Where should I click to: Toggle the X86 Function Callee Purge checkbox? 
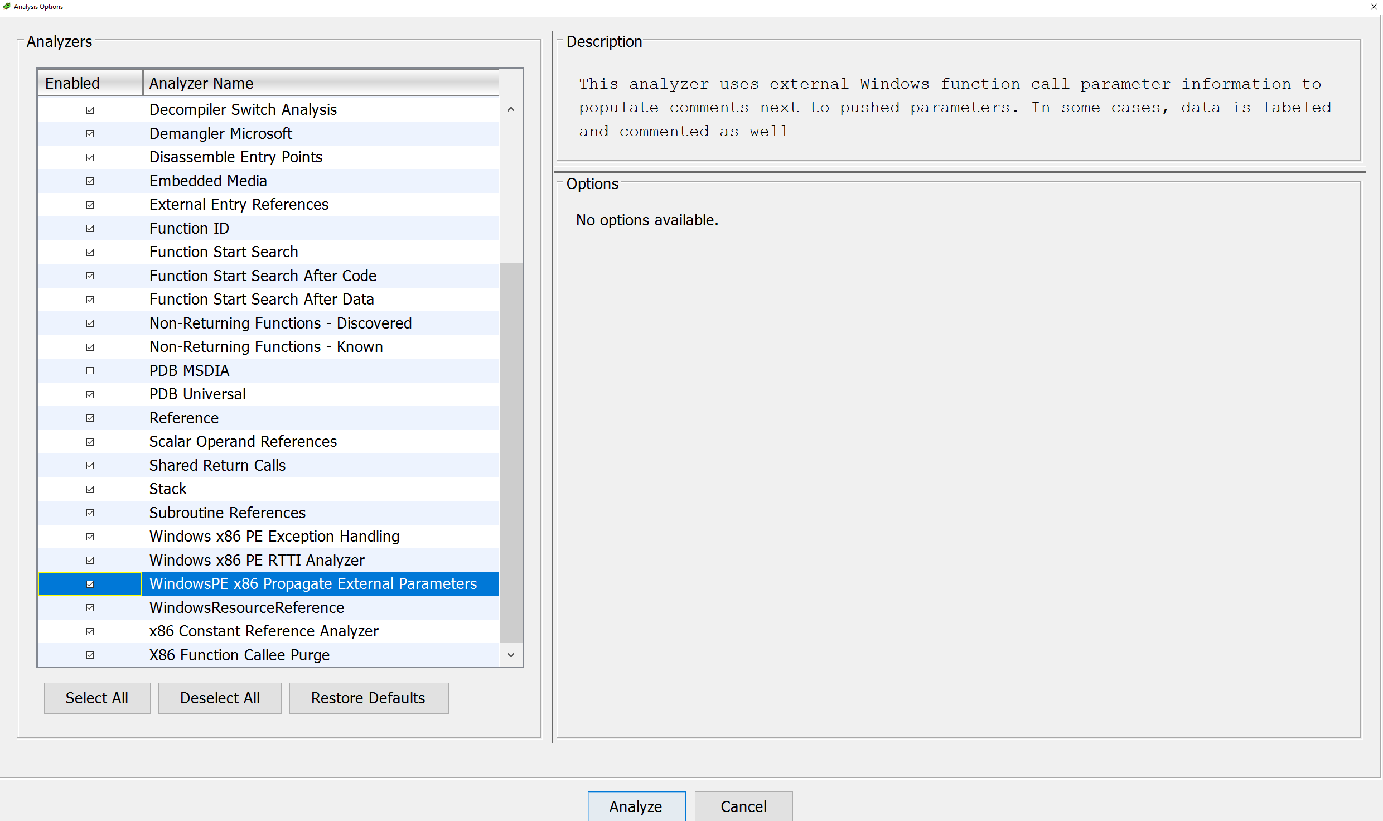pyautogui.click(x=90, y=655)
